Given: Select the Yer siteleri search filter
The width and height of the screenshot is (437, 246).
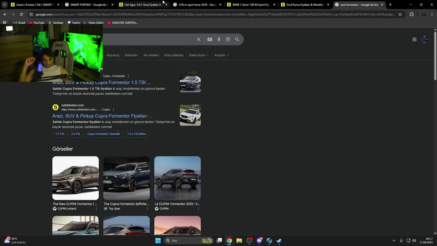Looking at the screenshot, I should [x=151, y=55].
